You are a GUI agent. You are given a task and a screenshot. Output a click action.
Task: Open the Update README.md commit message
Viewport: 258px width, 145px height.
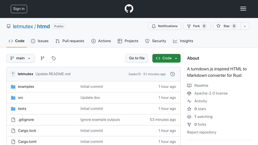(x=53, y=74)
